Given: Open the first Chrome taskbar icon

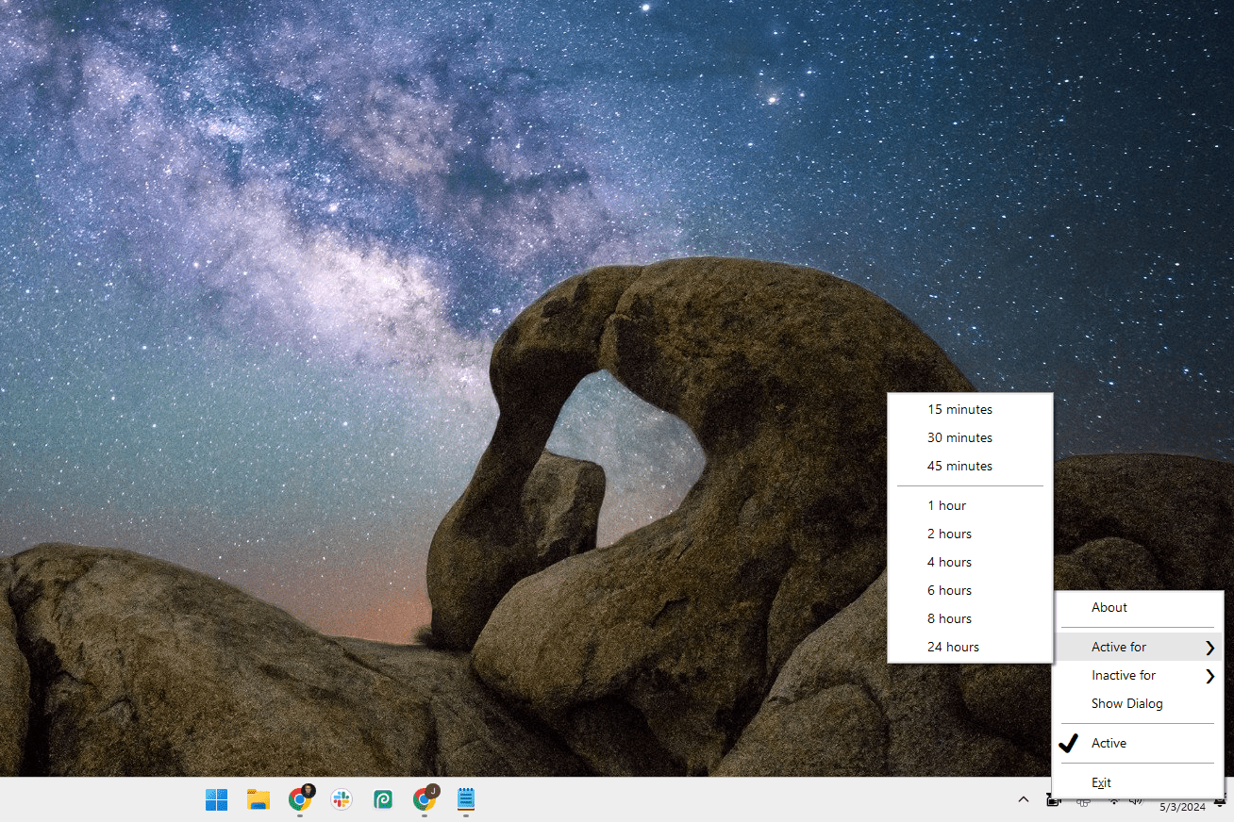Looking at the screenshot, I should (300, 799).
